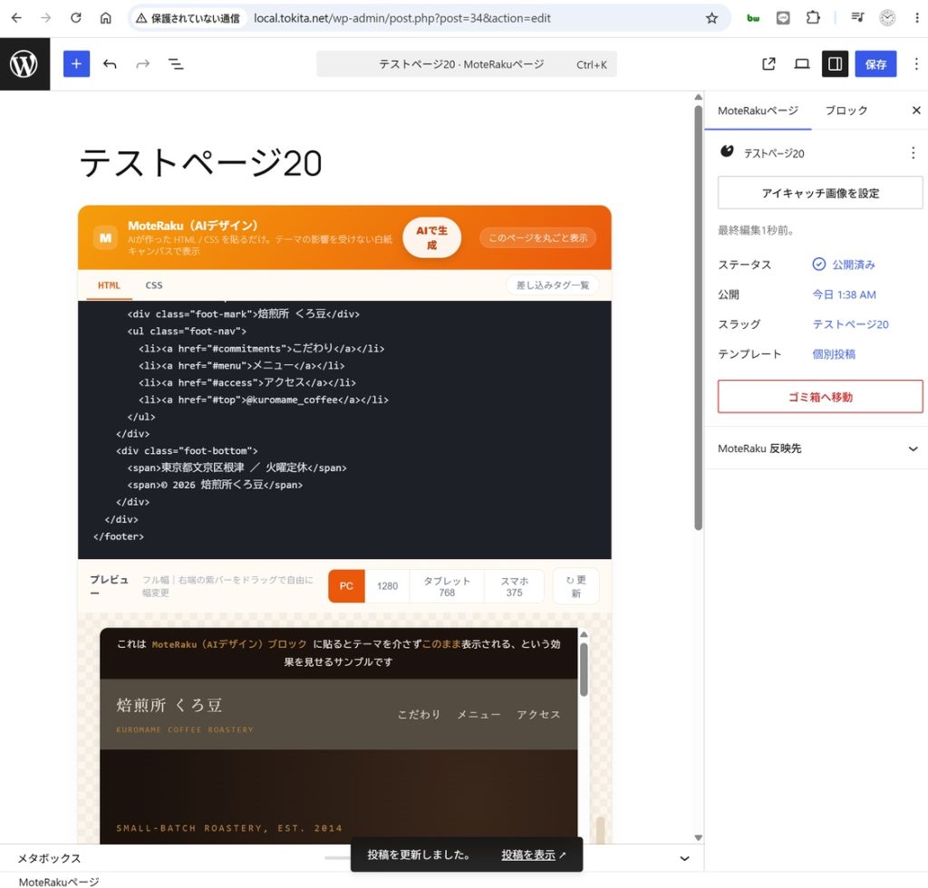This screenshot has height=888, width=928.
Task: Click the post type icon beside テストページ20
Action: (727, 152)
